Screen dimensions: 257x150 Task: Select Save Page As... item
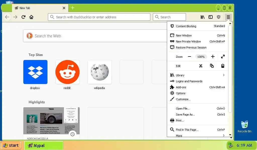tap(198, 114)
